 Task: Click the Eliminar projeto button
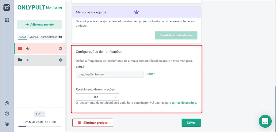point(93,123)
